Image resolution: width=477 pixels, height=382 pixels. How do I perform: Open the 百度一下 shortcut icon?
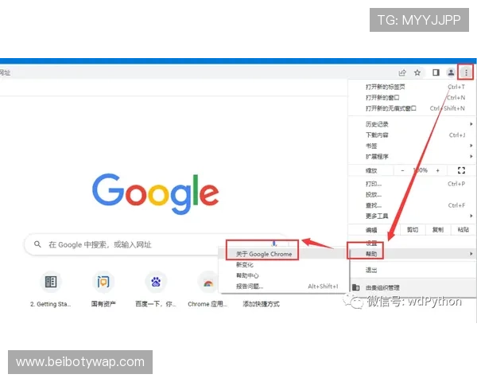point(156,282)
